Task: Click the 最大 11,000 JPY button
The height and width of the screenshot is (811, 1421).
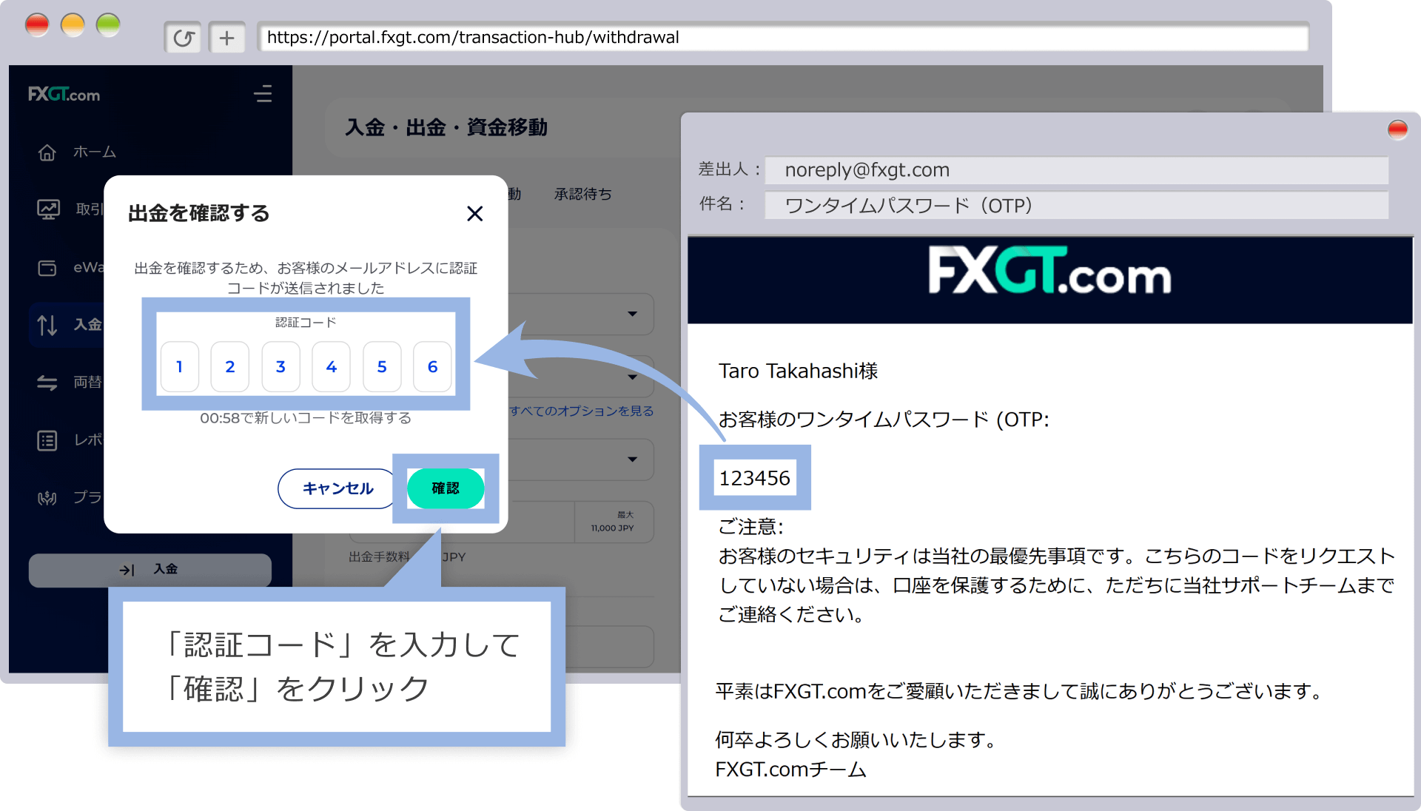Action: point(613,522)
